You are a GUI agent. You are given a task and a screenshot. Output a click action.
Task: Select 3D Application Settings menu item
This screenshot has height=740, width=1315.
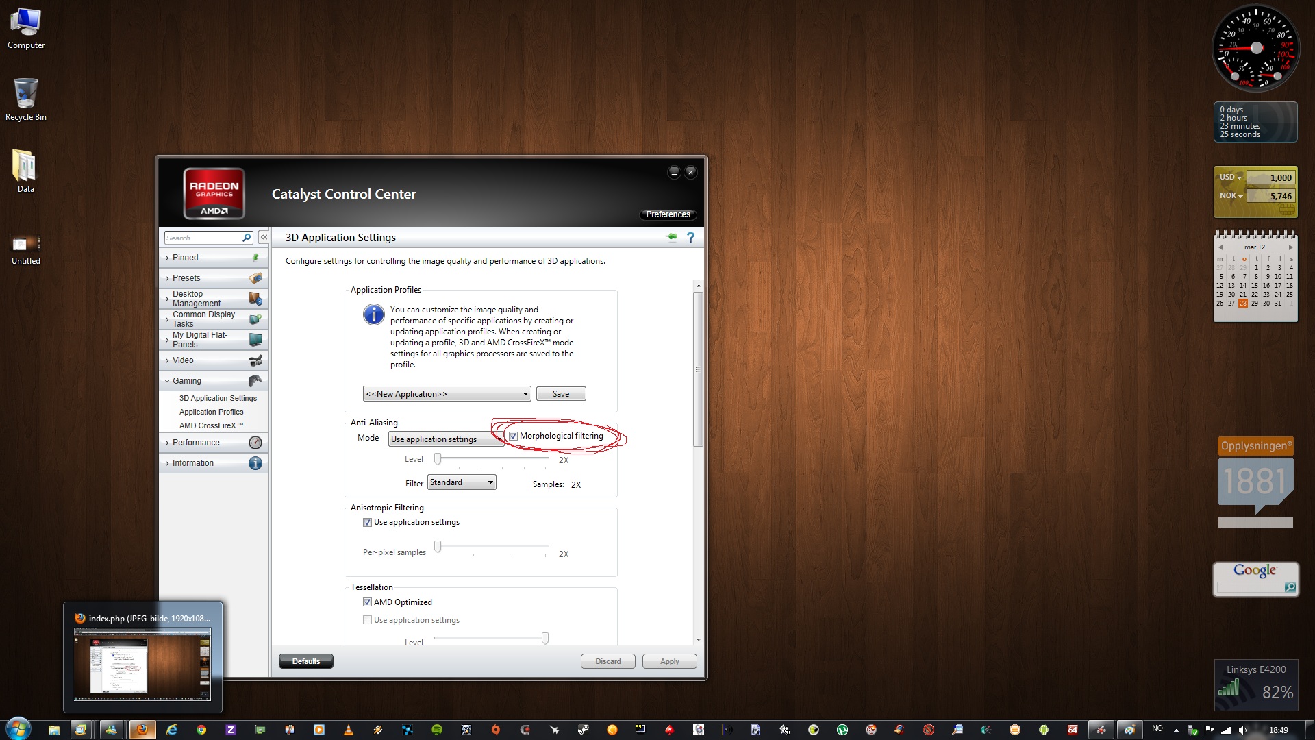tap(218, 398)
